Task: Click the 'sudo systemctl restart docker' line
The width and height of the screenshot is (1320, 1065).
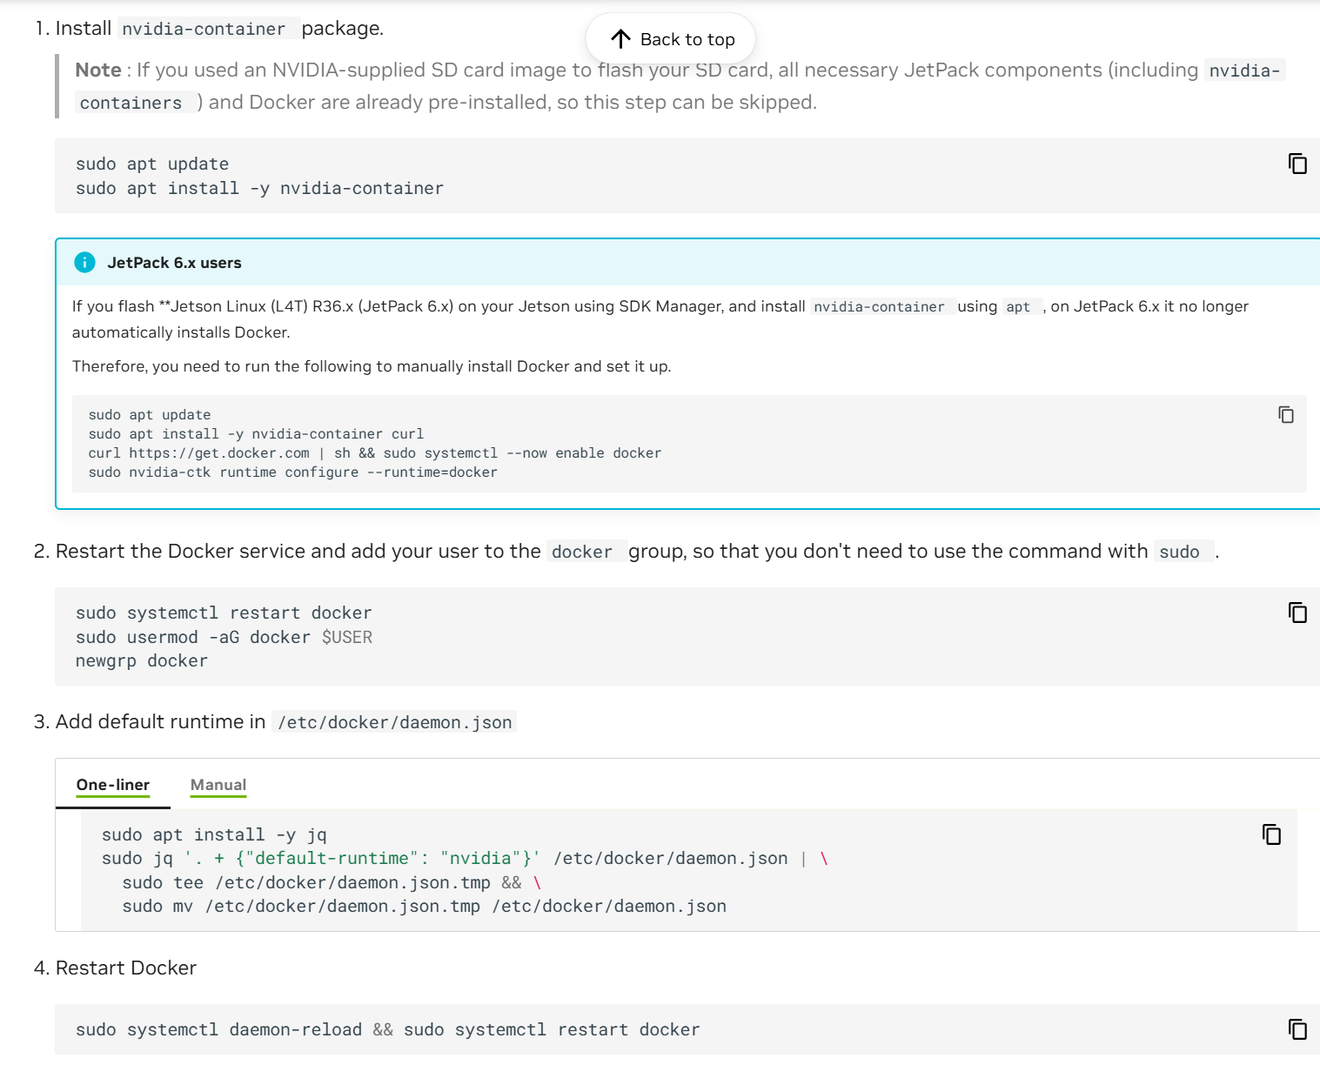Action: click(224, 613)
